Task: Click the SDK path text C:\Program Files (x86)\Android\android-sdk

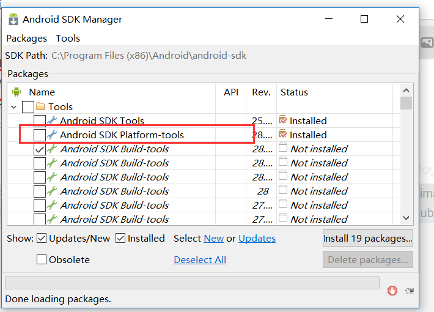Action: pos(149,56)
